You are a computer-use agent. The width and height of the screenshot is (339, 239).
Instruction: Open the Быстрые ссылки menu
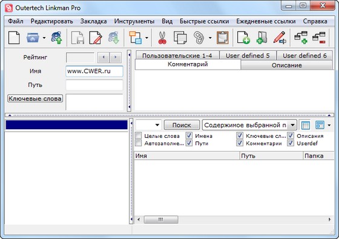(205, 21)
